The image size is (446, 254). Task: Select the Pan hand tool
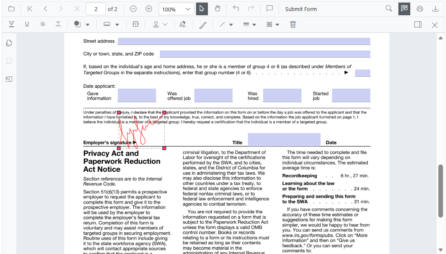(x=217, y=9)
